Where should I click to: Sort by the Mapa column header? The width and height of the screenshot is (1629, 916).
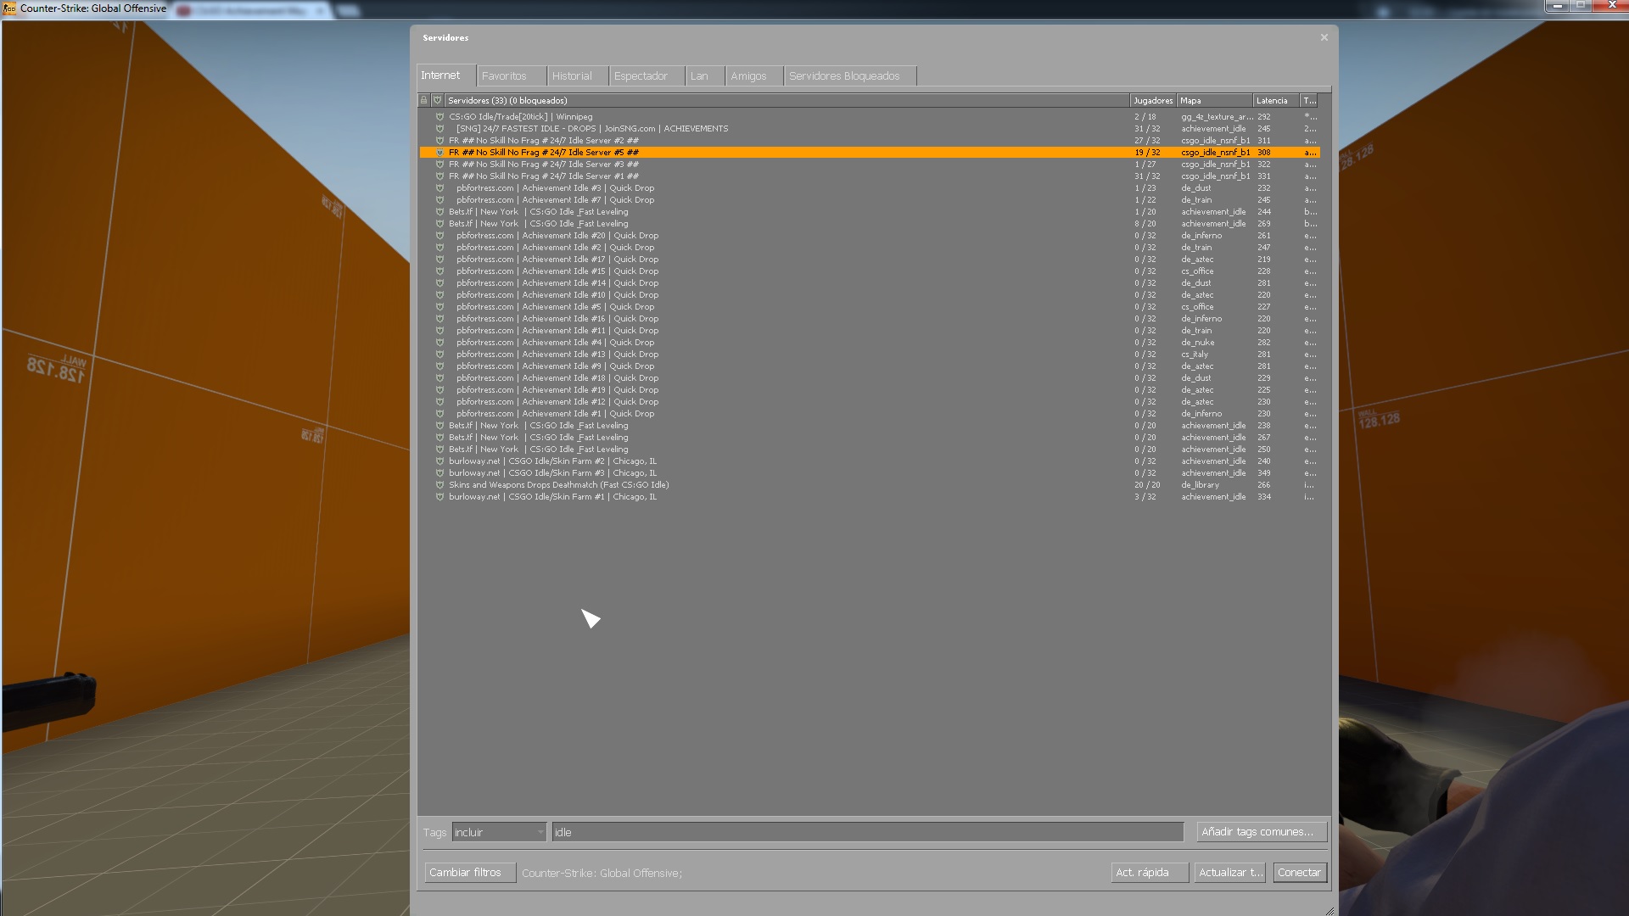click(x=1213, y=100)
